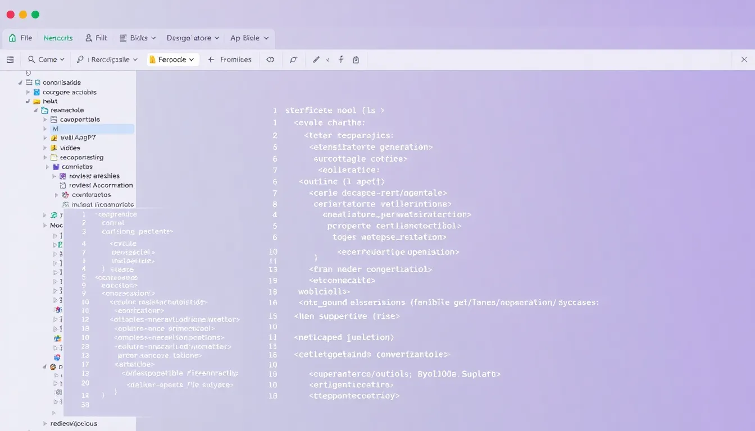This screenshot has height=431, width=755.
Task: Click the yellow file icon beside Feroode
Action: click(x=153, y=59)
